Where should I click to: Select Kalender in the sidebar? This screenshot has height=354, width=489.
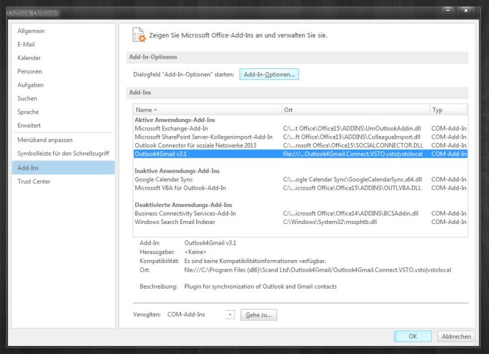click(x=29, y=58)
